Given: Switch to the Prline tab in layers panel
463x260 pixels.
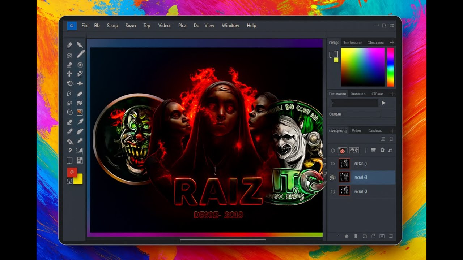Looking at the screenshot, I should point(356,131).
